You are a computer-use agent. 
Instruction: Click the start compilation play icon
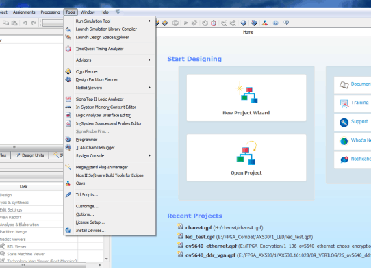(186, 23)
